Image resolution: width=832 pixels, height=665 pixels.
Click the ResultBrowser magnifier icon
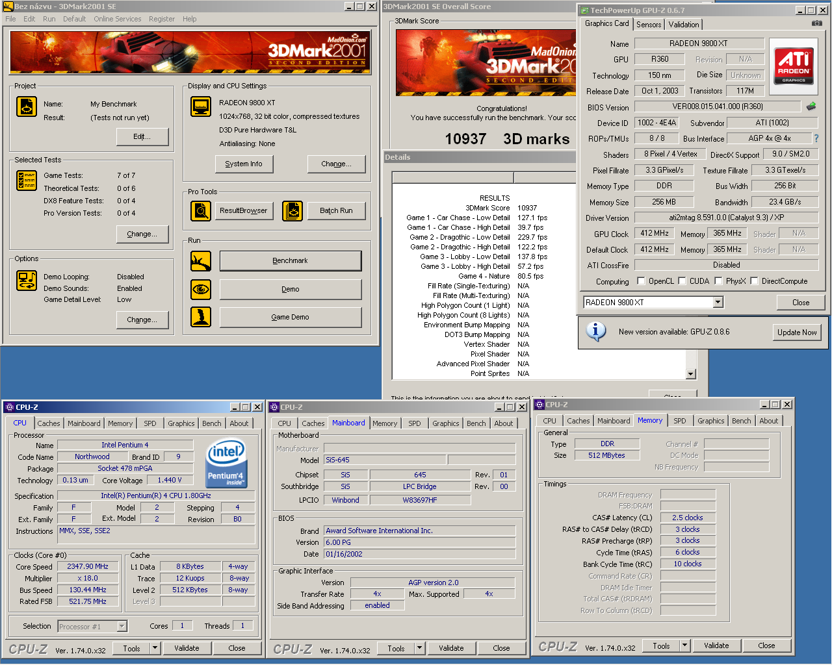[201, 211]
